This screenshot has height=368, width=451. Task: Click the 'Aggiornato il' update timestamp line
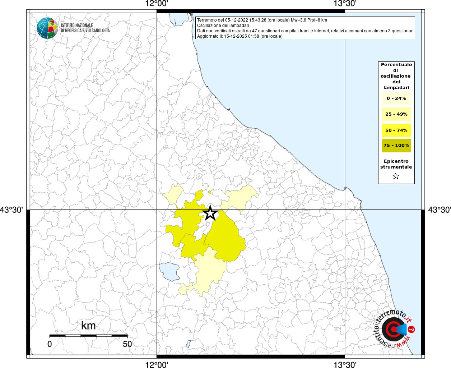[x=240, y=36]
